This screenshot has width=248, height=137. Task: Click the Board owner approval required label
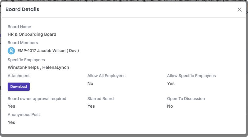37,99
